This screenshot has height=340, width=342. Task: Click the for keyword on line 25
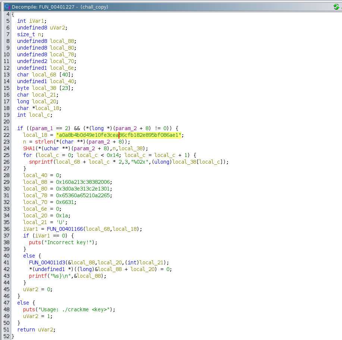[x=28, y=155]
